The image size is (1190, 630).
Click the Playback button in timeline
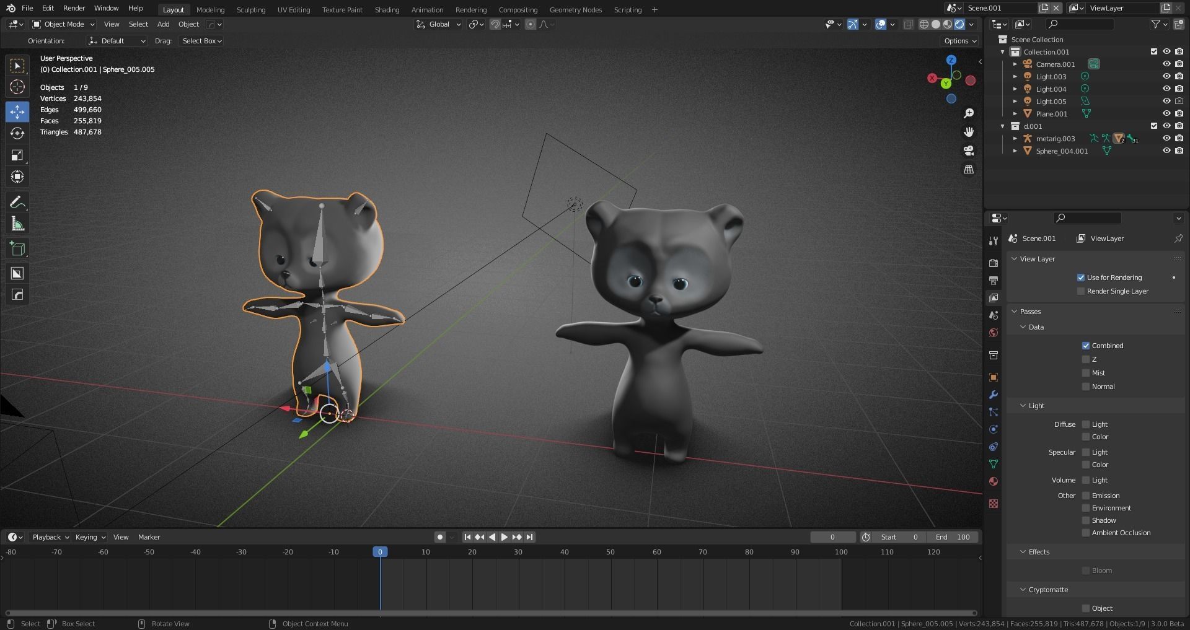(x=48, y=537)
